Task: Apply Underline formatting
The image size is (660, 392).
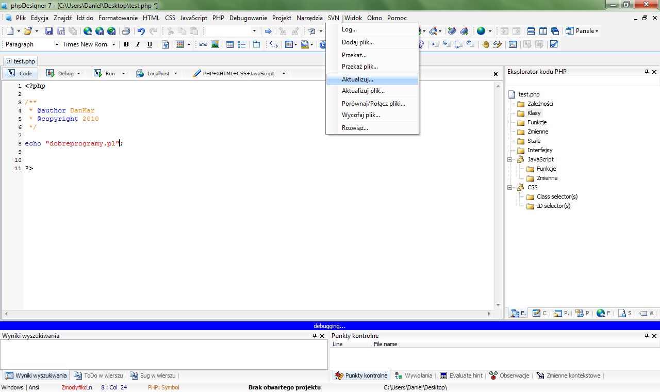Action: [x=150, y=44]
